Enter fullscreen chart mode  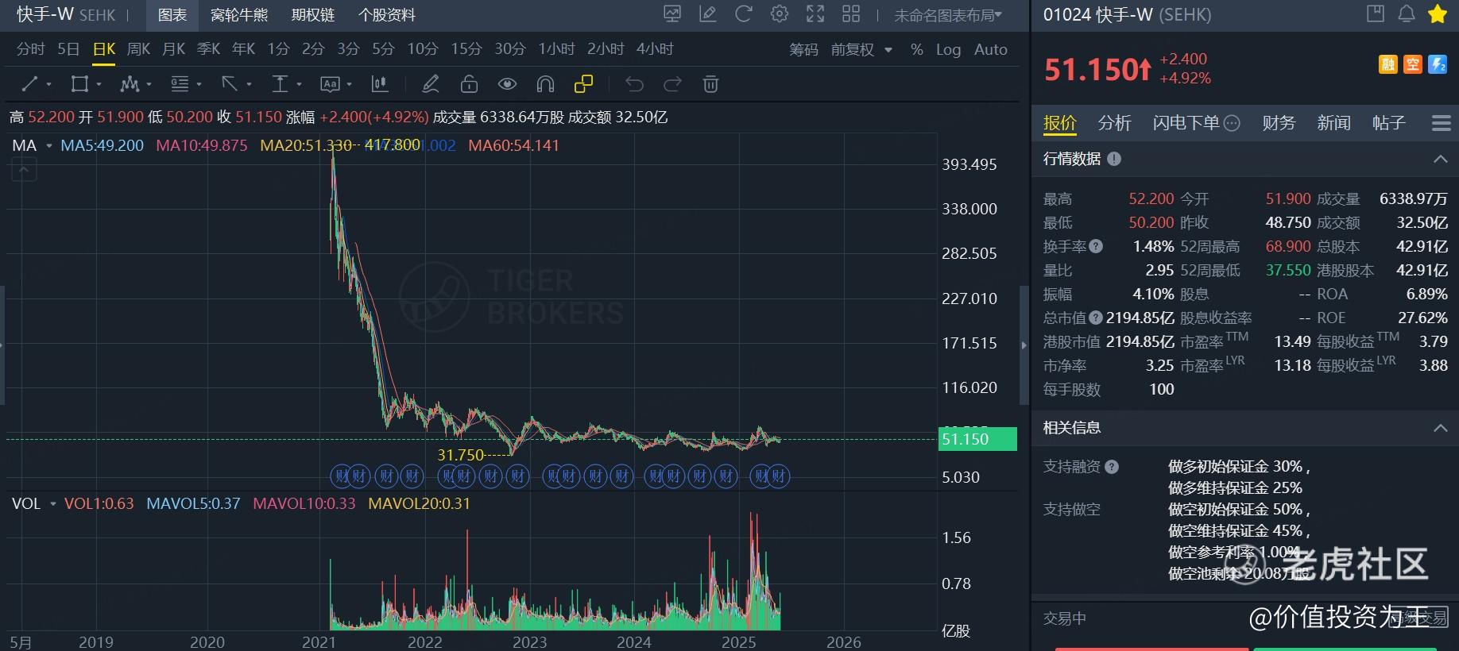(x=815, y=14)
